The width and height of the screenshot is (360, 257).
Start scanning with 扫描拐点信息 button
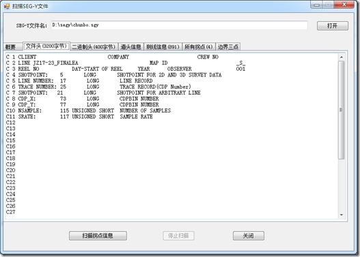[x=98, y=236]
